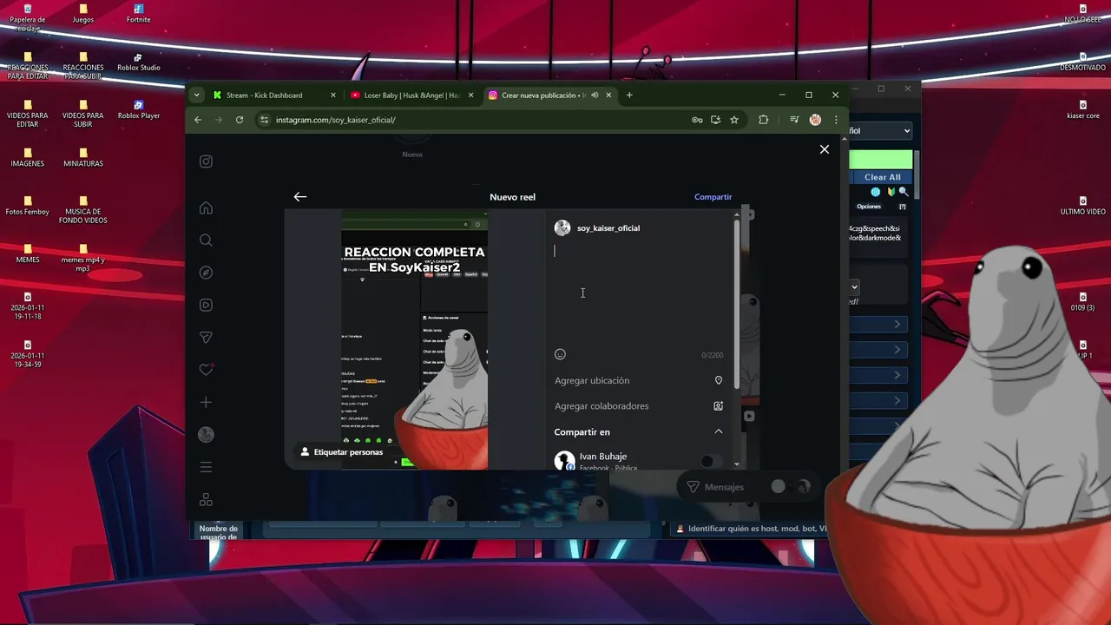Select the MINIATURAS desktop folder
The width and height of the screenshot is (1111, 625).
pyautogui.click(x=83, y=158)
